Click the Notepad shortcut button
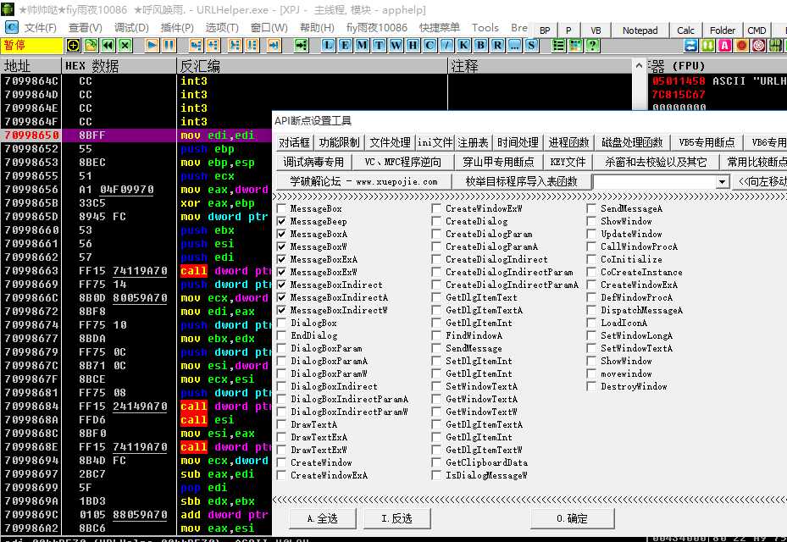787x542 pixels. (640, 30)
